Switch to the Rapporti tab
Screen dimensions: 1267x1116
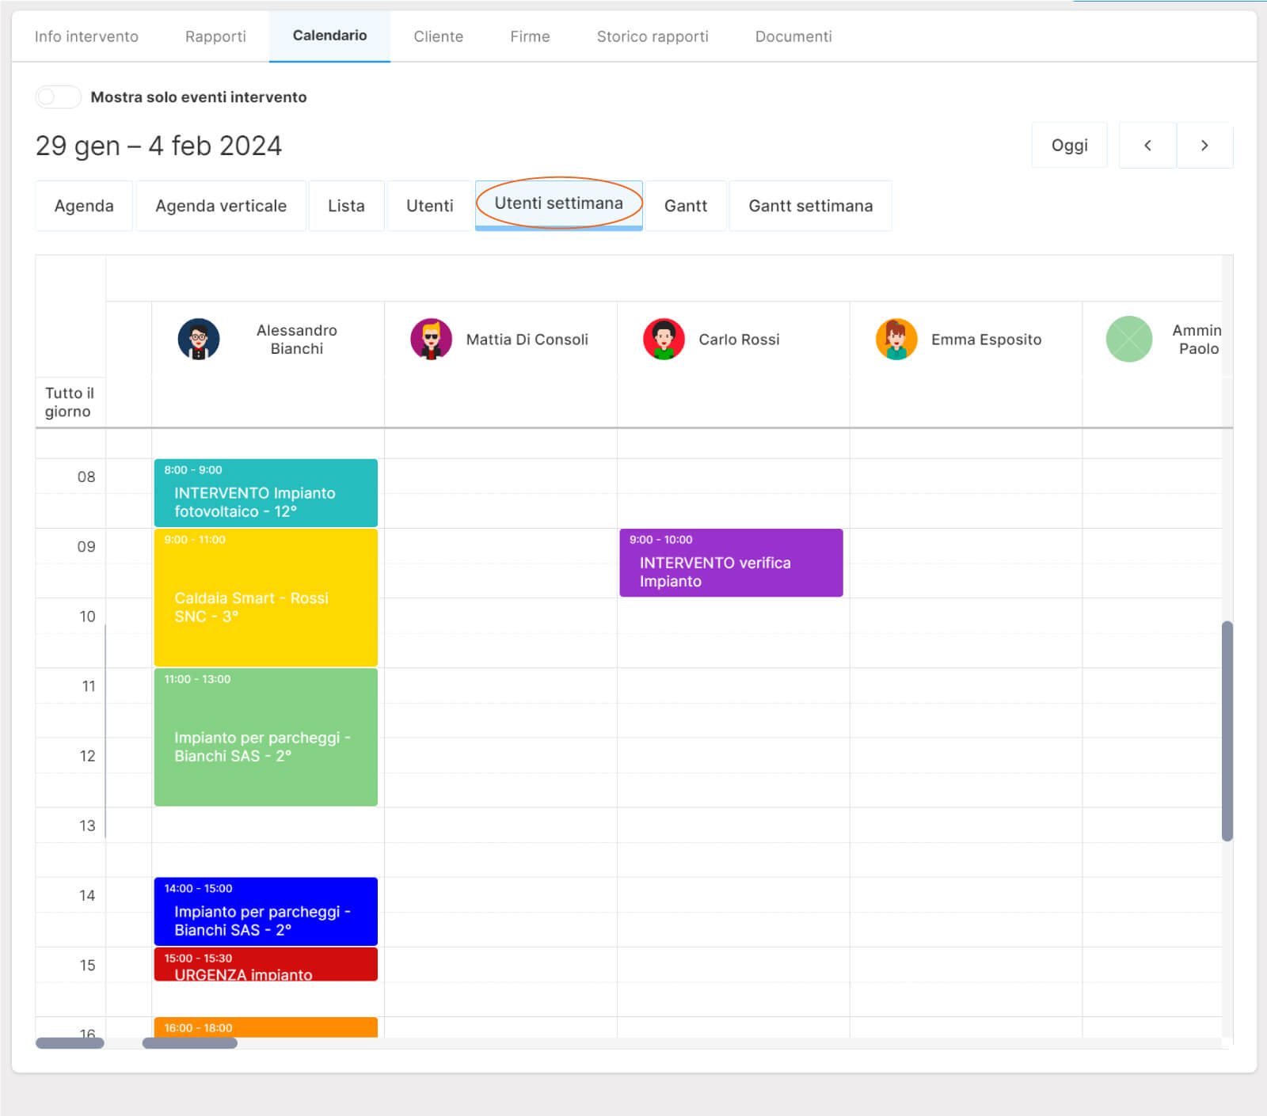(x=215, y=36)
